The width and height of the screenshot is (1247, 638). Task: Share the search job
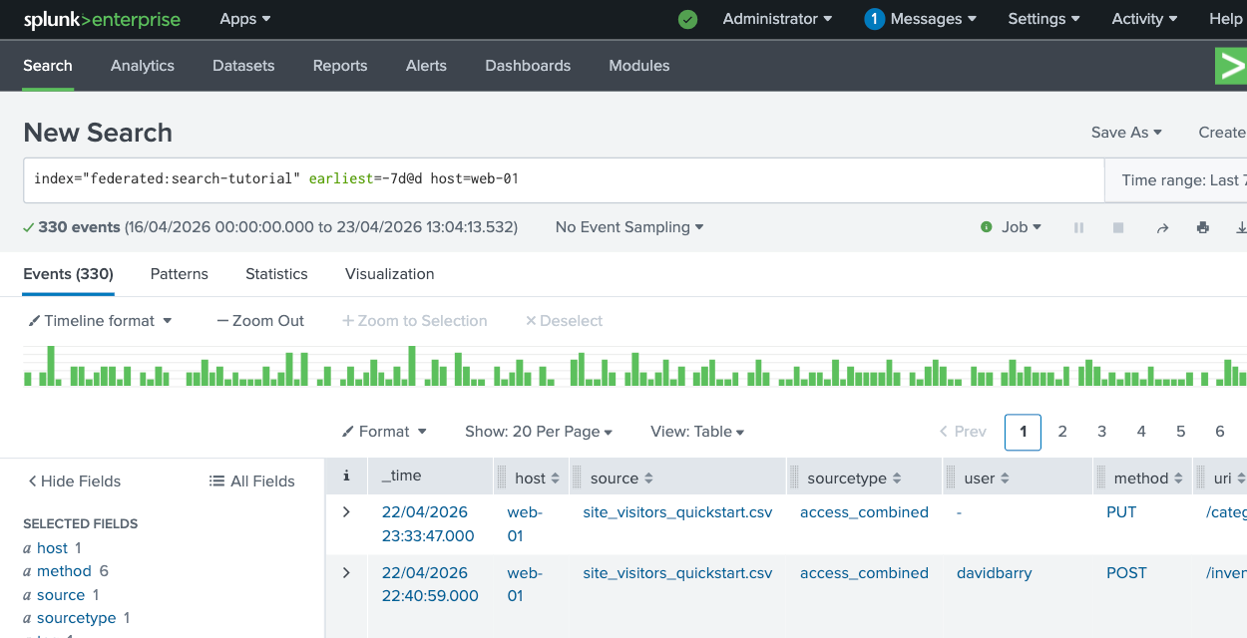(1162, 227)
